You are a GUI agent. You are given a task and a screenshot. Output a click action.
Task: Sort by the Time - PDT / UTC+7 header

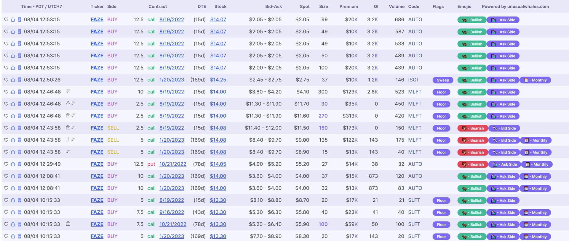41,7
